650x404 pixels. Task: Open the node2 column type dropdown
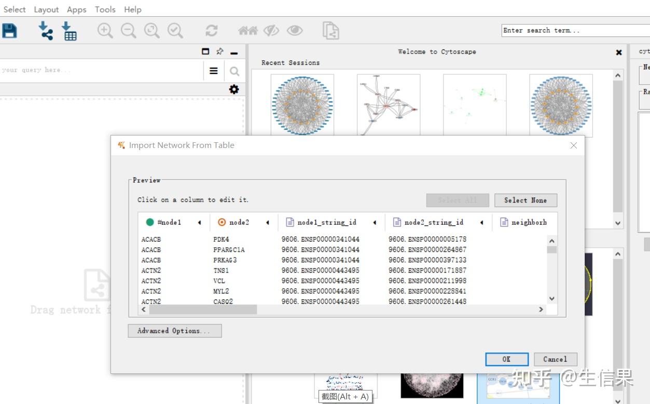point(268,222)
